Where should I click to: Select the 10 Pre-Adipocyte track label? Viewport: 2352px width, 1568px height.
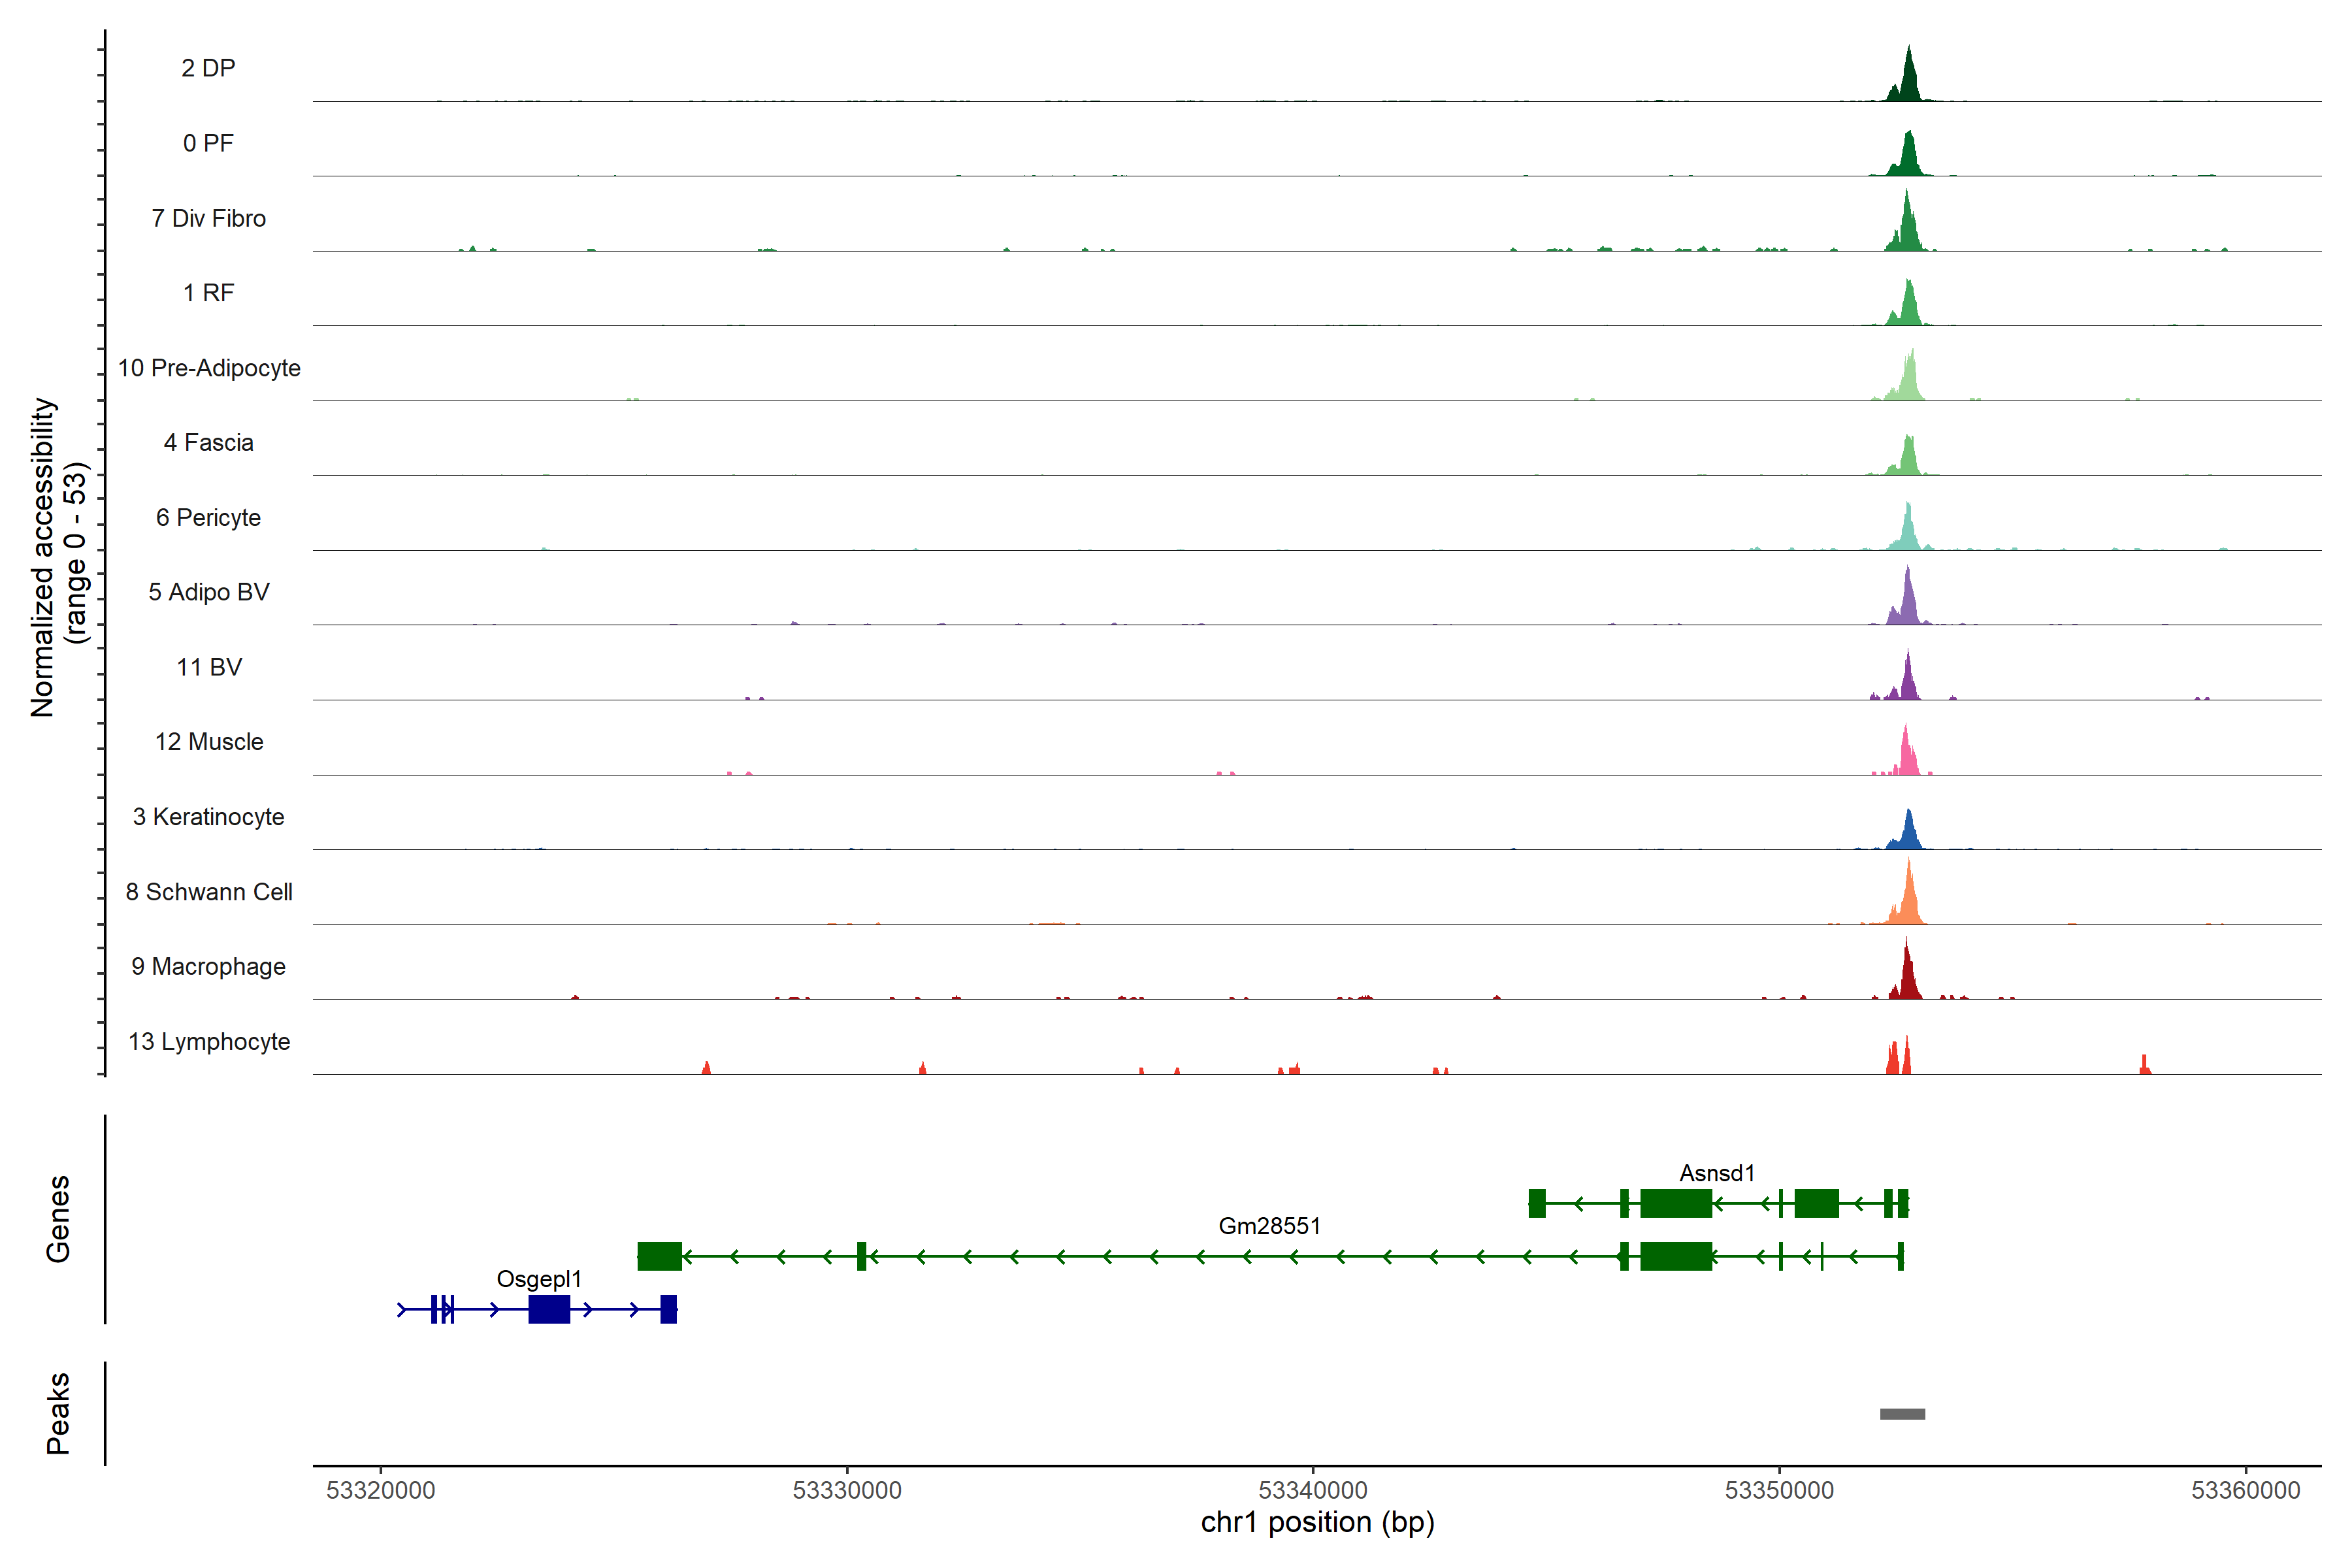(209, 368)
